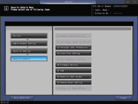138x104 pixels.
Task: Open 06 Firmware Version
Action: tap(73, 65)
